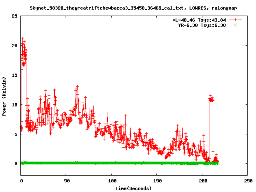This screenshot has width=256, height=192.
Task: Click y-axis tick label 5
Action: (16, 134)
